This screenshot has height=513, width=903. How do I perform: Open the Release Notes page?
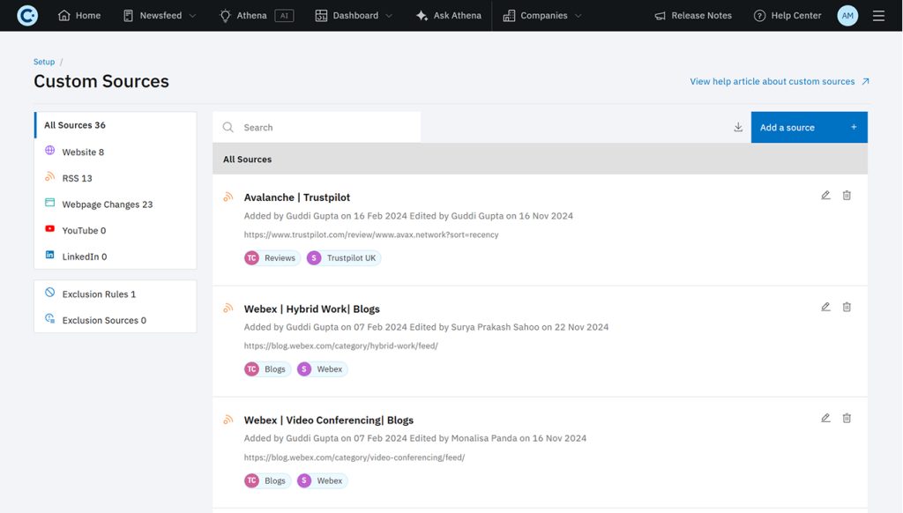[693, 15]
